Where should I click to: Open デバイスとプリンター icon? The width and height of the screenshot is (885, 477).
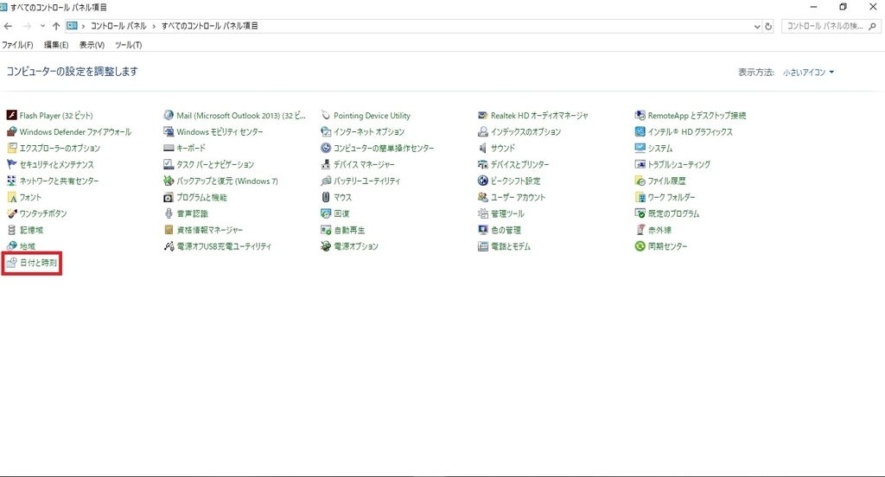(x=482, y=164)
